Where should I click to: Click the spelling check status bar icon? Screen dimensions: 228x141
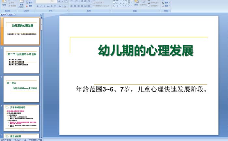(25, 140)
